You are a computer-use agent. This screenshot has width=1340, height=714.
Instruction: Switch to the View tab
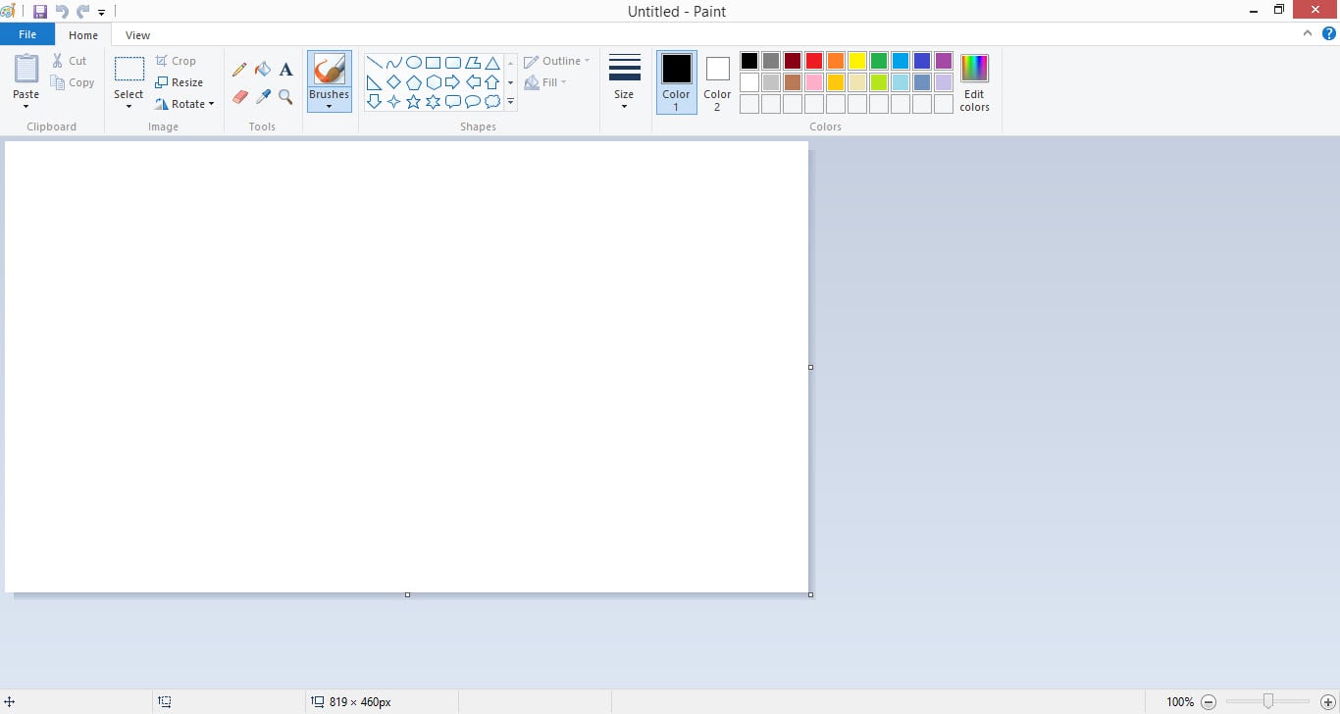tap(137, 34)
